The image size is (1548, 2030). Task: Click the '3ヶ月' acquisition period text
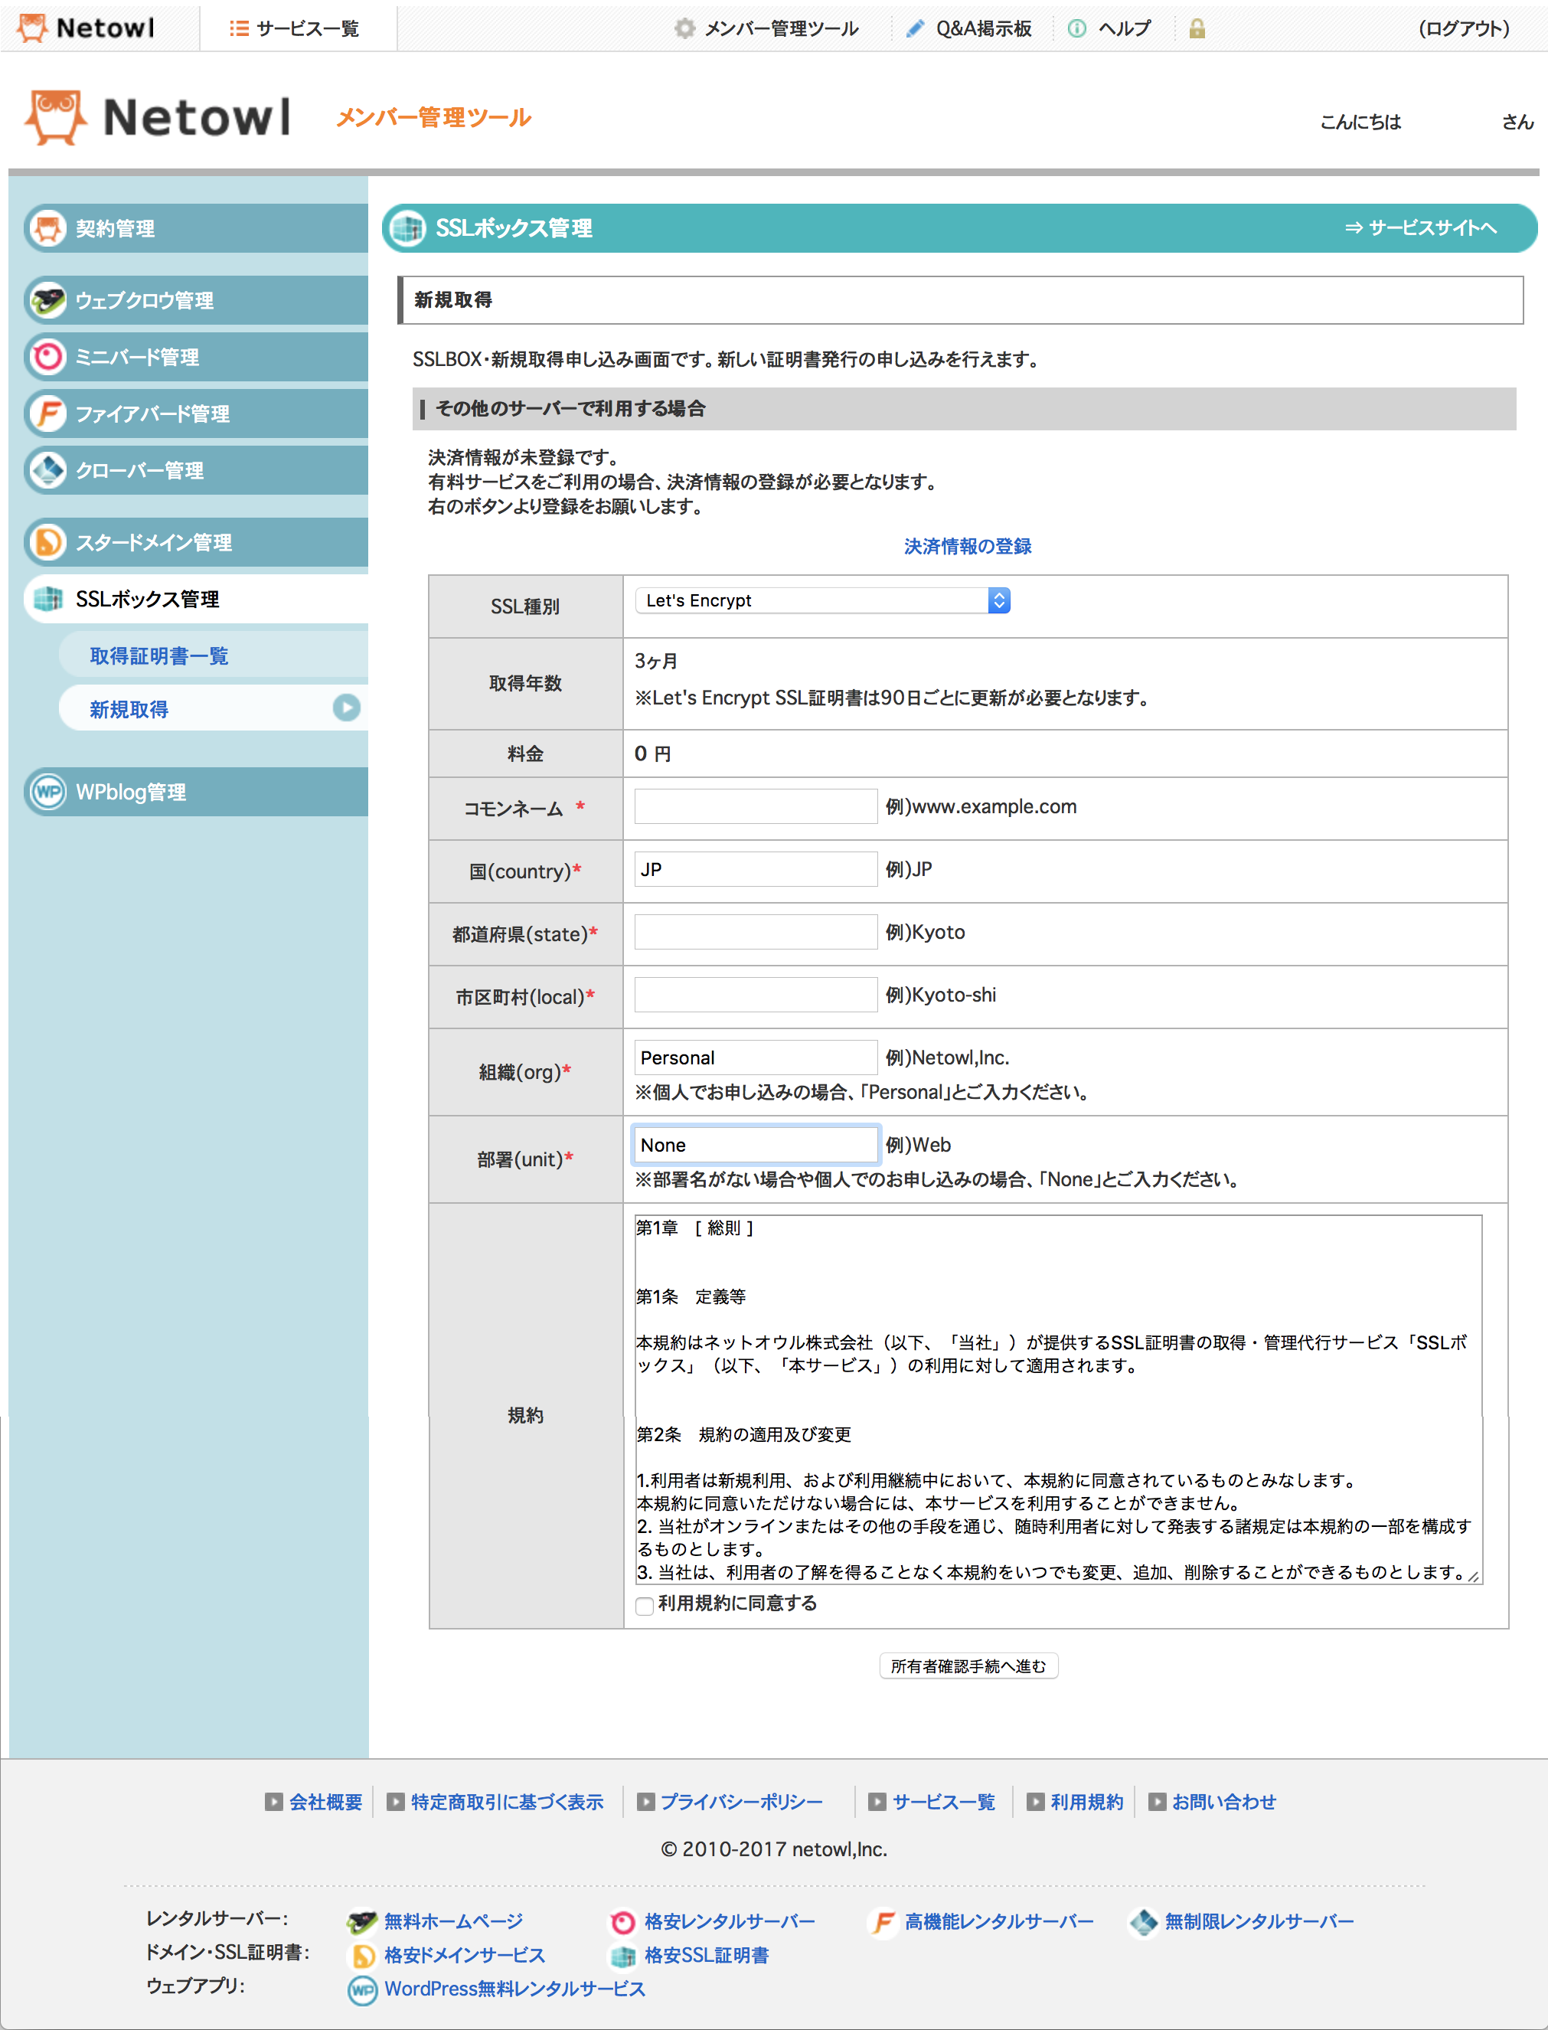656,661
